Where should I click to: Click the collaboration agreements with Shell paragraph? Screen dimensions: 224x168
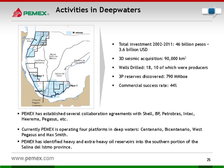point(108,116)
